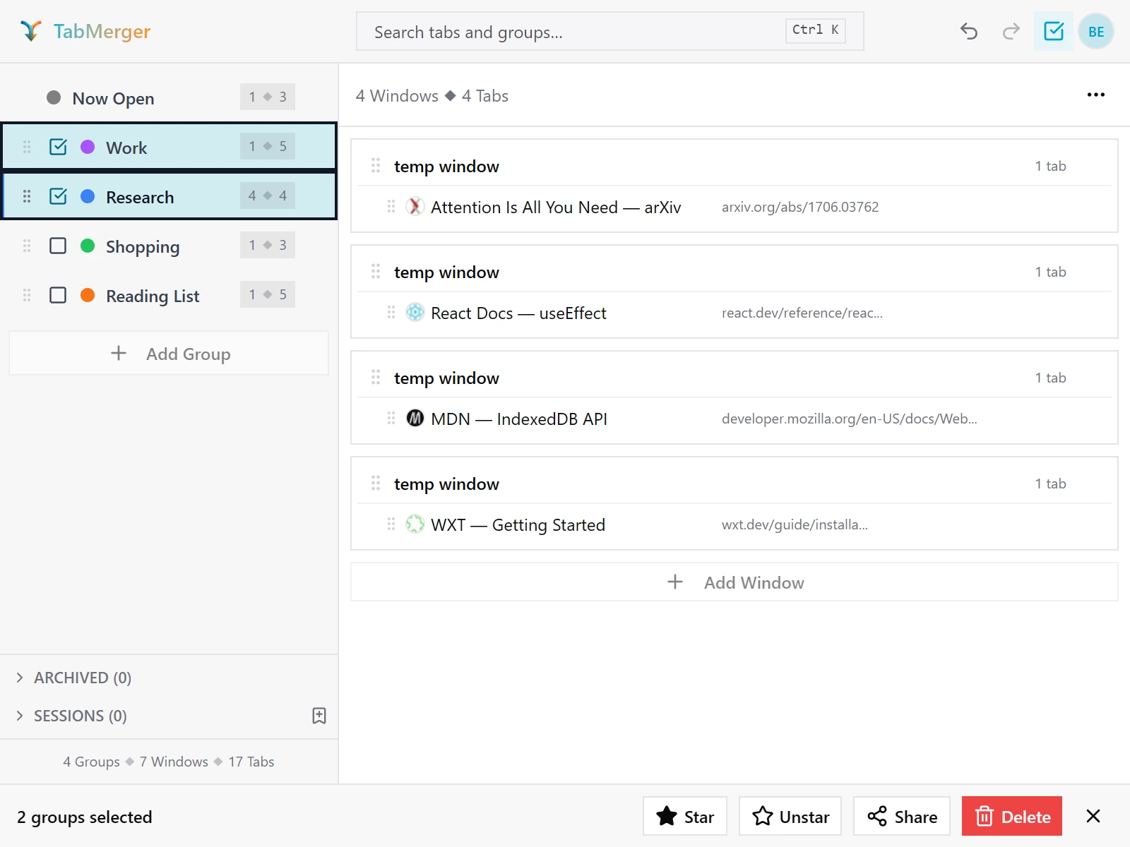
Task: Click the redo arrow icon
Action: (1011, 31)
